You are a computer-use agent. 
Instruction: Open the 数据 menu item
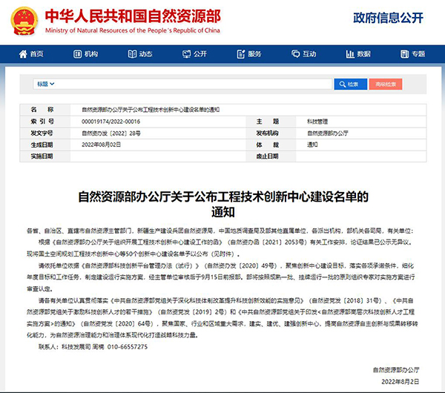(358, 54)
